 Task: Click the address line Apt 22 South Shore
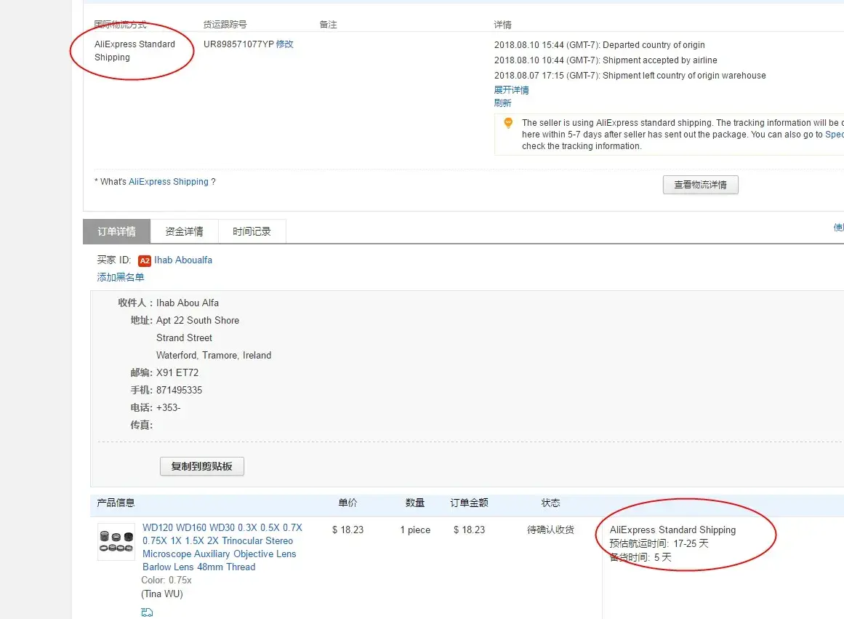point(198,321)
